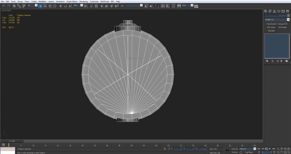
Task: Click the Quick Render teapot icon
Action: point(196,6)
